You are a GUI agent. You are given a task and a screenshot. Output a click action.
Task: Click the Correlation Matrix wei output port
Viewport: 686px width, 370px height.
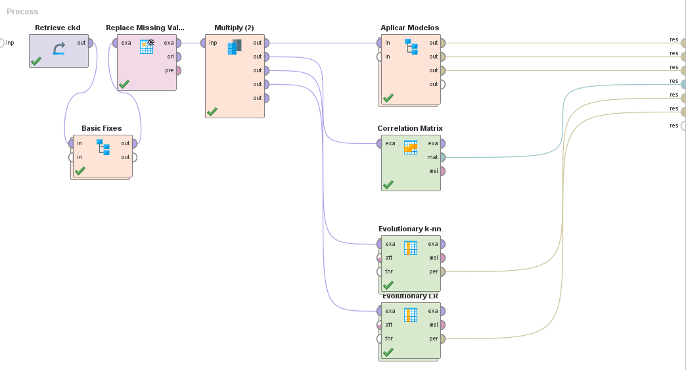coord(442,171)
